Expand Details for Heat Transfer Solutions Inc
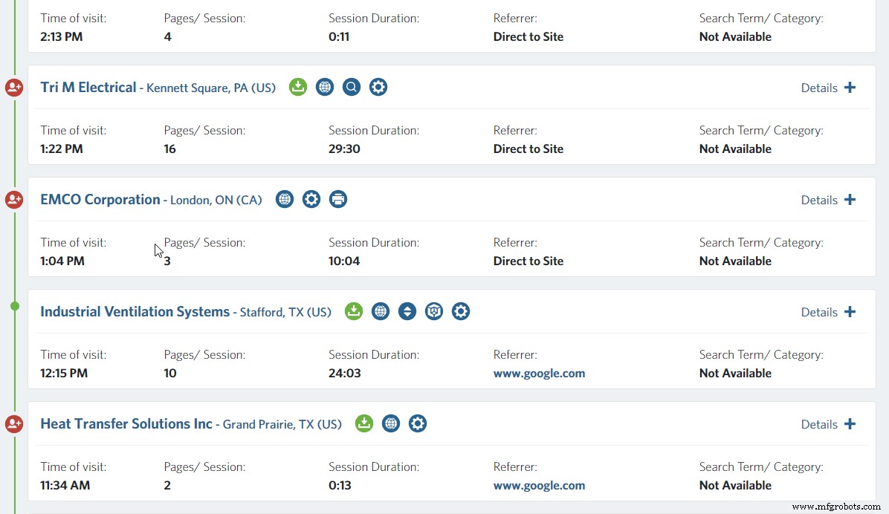Screen dimensions: 889x514 tap(828, 424)
